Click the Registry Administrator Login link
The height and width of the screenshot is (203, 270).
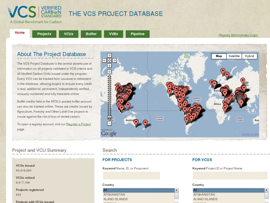tap(238, 35)
